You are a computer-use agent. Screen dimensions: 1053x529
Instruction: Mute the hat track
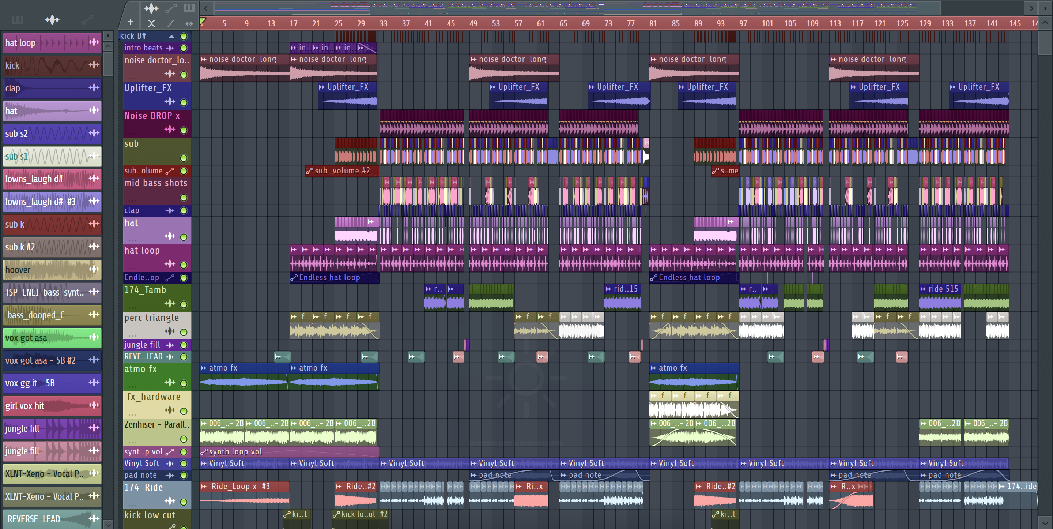click(184, 237)
